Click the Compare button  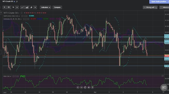(x=57, y=7)
